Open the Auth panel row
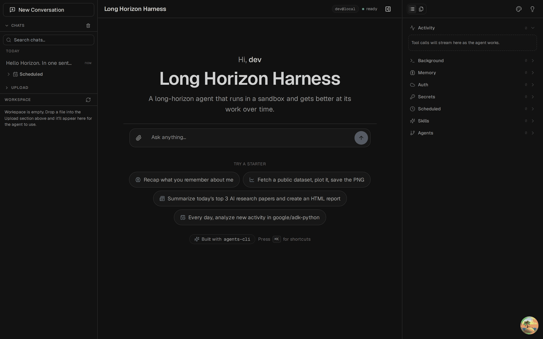 [x=472, y=85]
